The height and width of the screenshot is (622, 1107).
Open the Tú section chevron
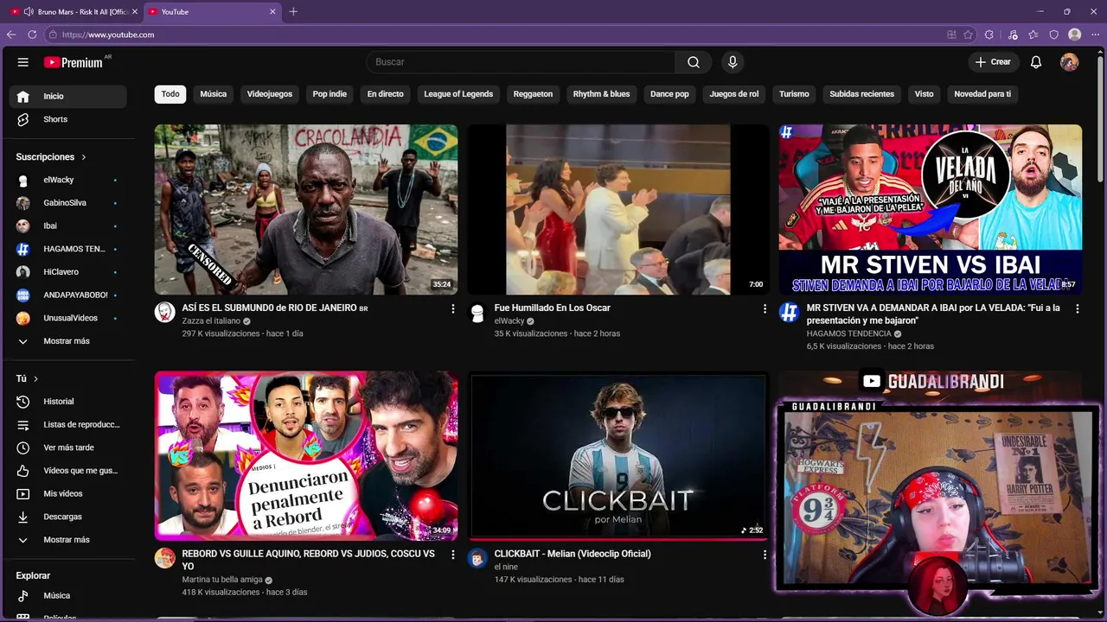[x=35, y=378]
